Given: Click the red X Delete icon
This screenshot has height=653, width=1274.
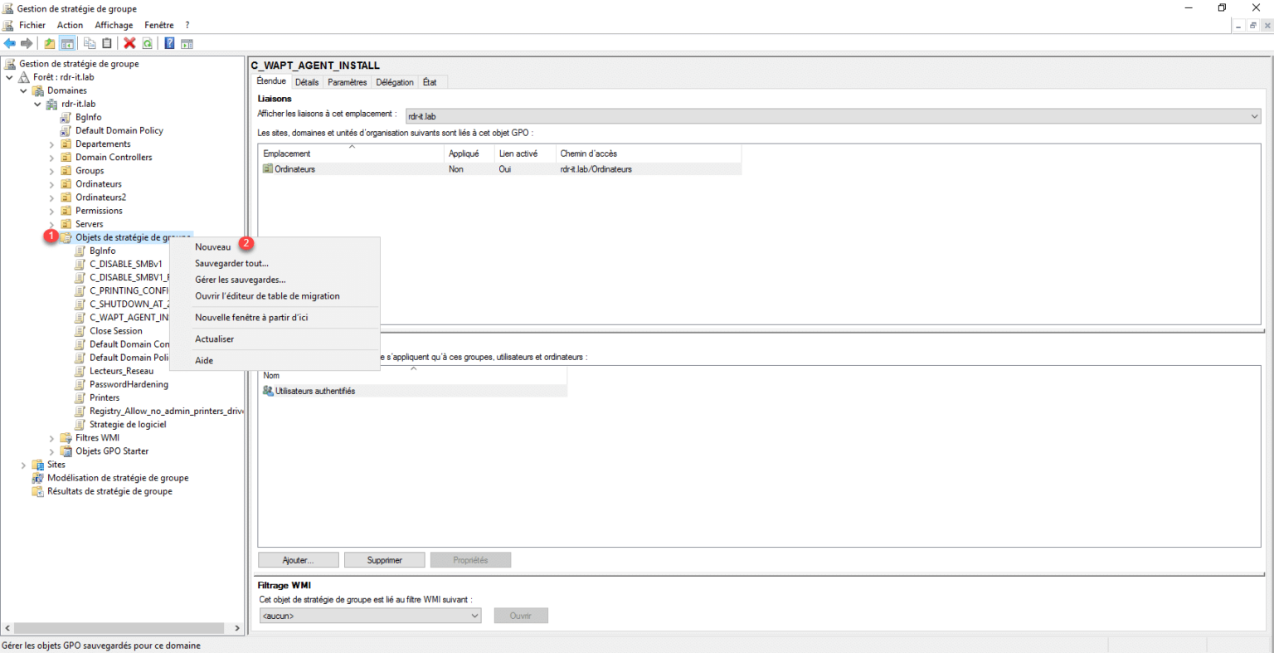Looking at the screenshot, I should coord(129,43).
